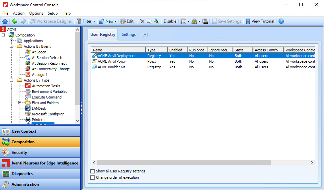This screenshot has height=190, width=324.
Task: Open Workspace Designer
Action: click(x=51, y=21)
